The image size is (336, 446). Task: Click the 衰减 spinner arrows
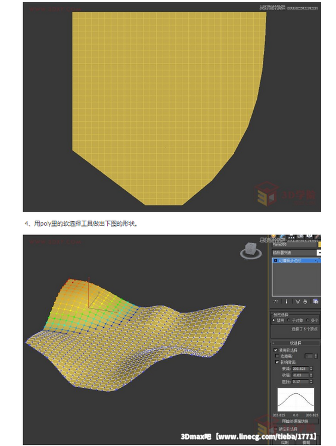coord(311,369)
